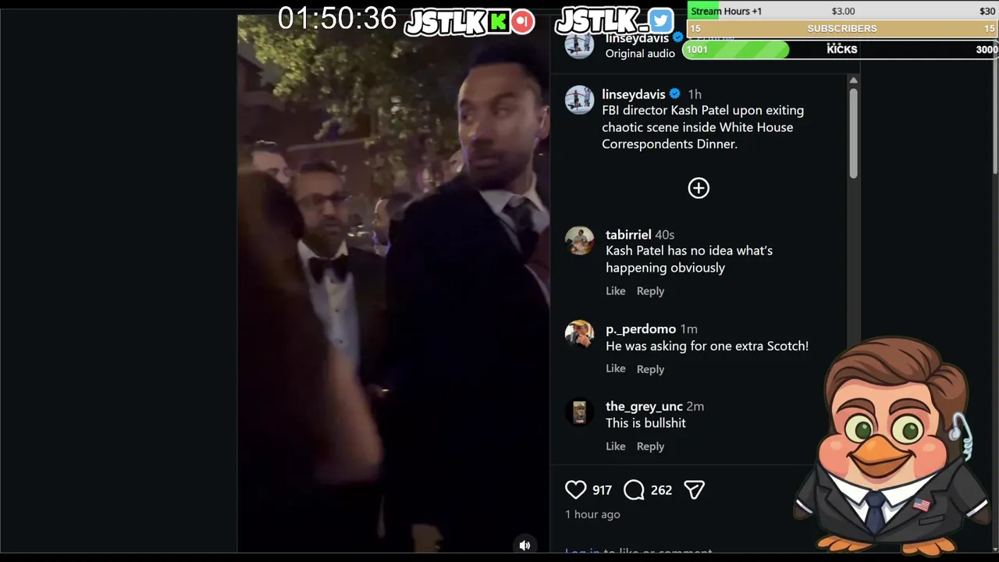Image resolution: width=999 pixels, height=562 pixels.
Task: Click the scroll-up arrow of comments scrollbar
Action: (x=853, y=80)
